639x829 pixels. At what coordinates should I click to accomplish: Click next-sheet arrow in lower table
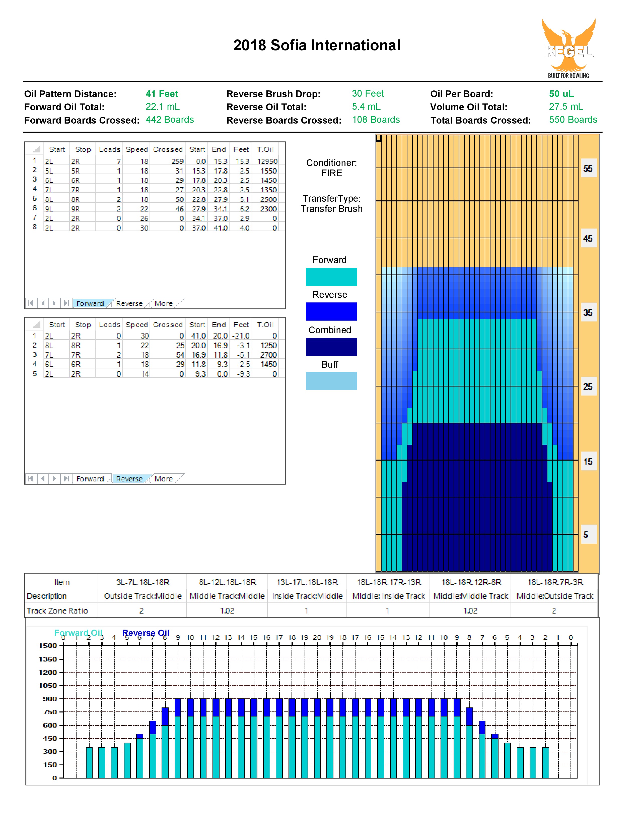click(x=54, y=478)
